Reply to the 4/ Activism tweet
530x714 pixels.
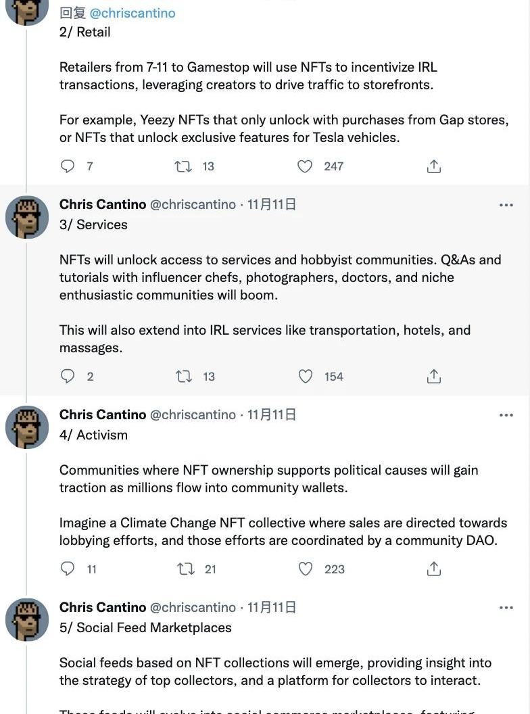[68, 569]
